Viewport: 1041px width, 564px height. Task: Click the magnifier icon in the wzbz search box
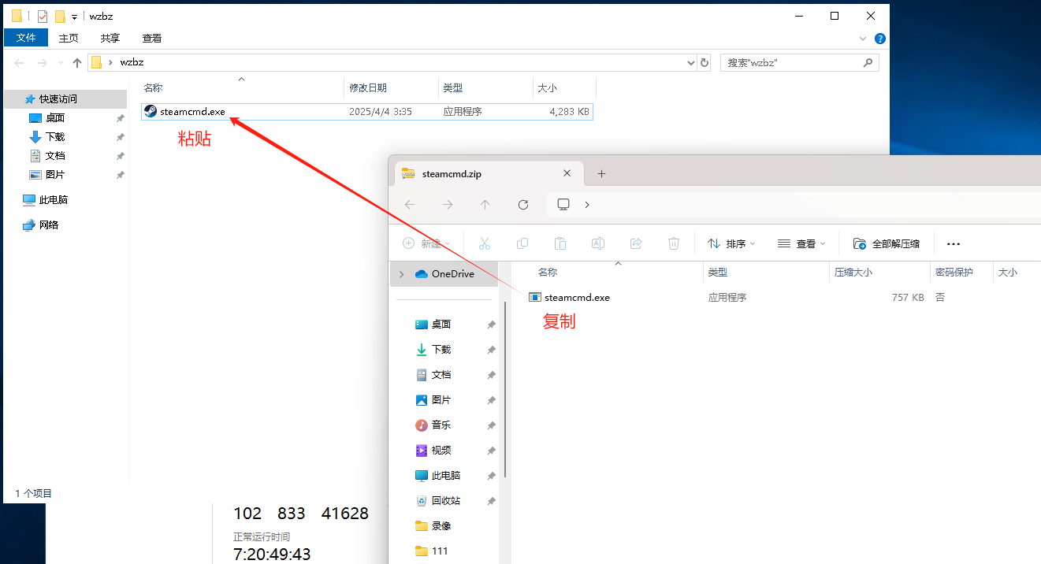pyautogui.click(x=868, y=62)
